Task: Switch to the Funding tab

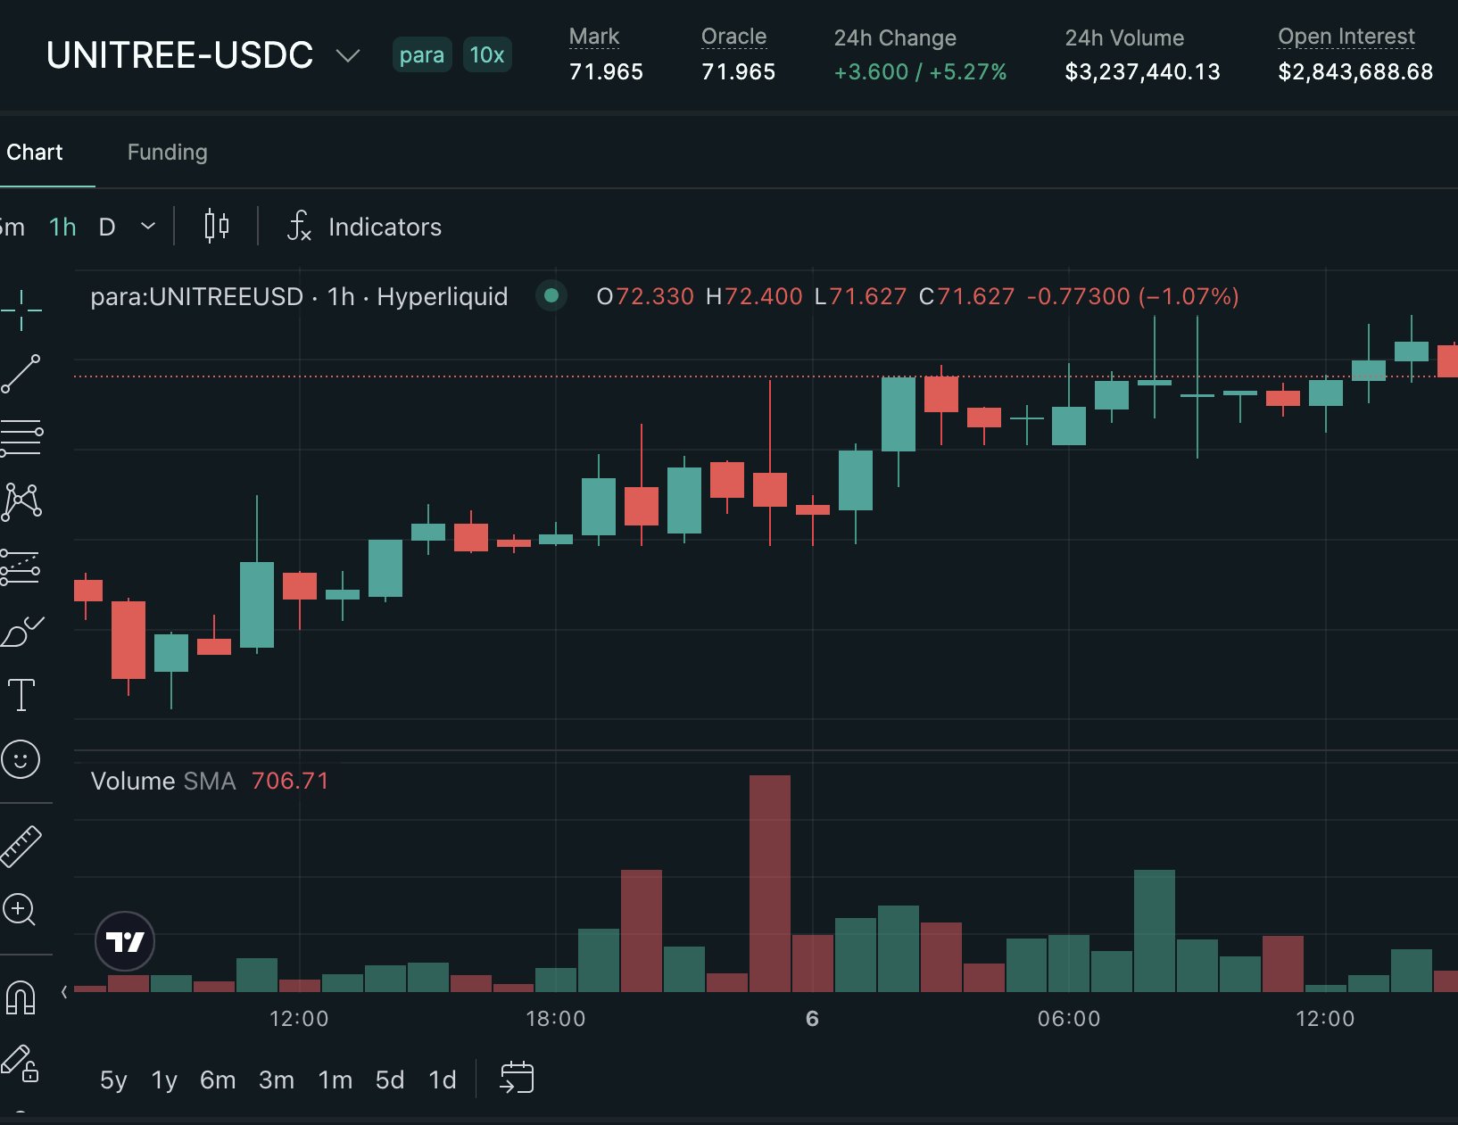Action: coord(168,153)
